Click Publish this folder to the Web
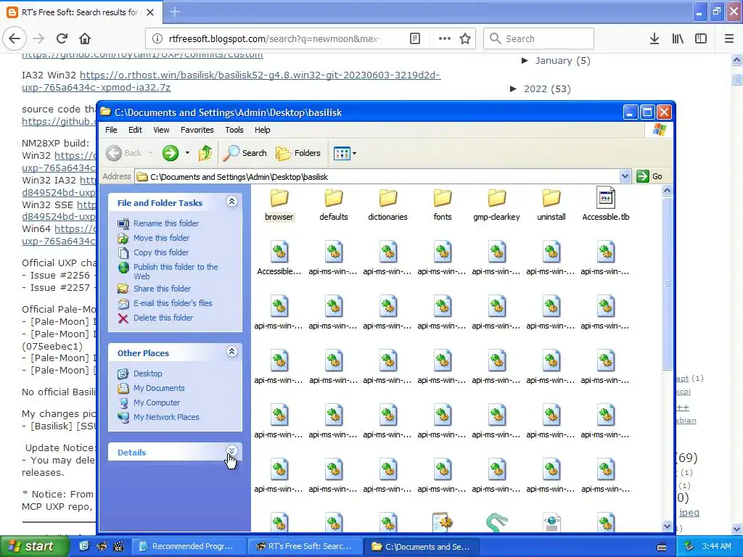Viewport: 743px width, 557px height. pyautogui.click(x=176, y=271)
